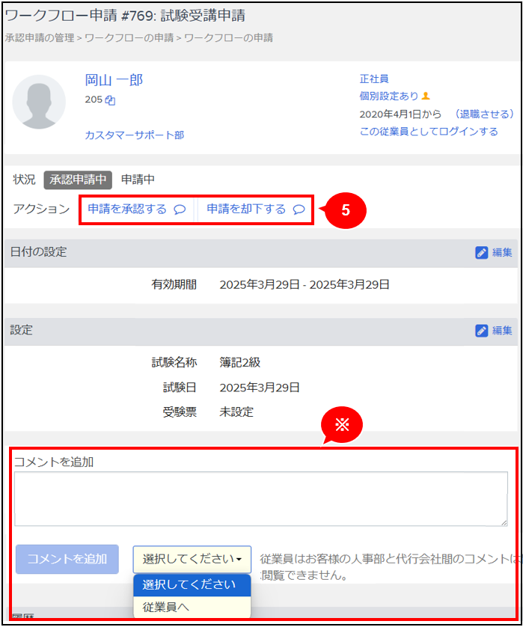Click この従業員としてログインする link

click(x=429, y=132)
